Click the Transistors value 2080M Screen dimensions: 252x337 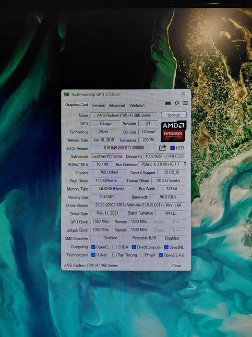148,140
